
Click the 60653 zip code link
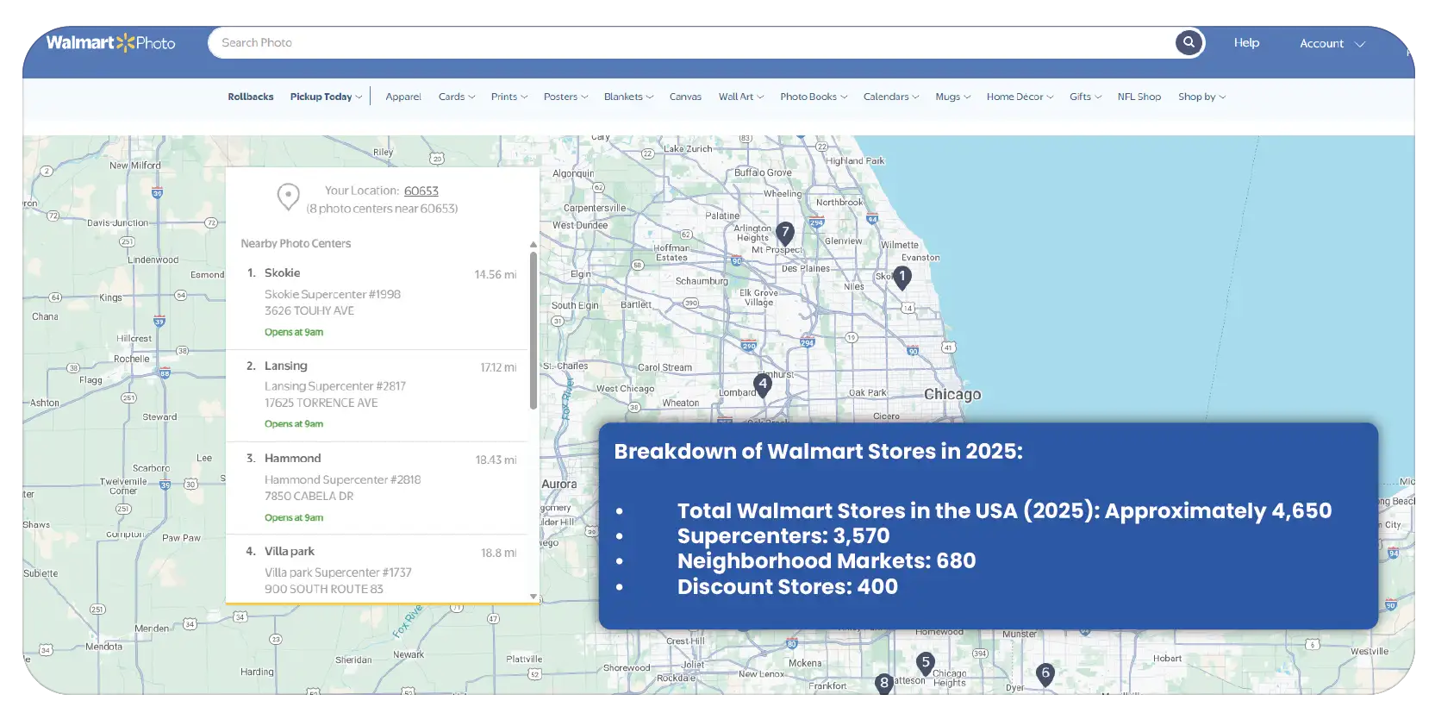(421, 191)
